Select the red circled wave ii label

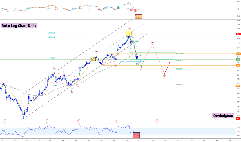(x=72, y=92)
